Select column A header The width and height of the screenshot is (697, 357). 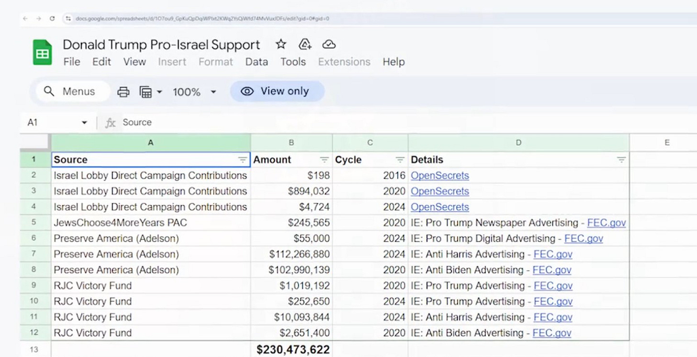[x=151, y=143]
